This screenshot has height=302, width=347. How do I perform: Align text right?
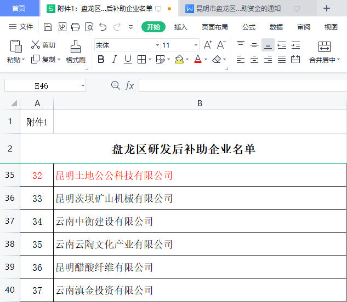(268, 59)
